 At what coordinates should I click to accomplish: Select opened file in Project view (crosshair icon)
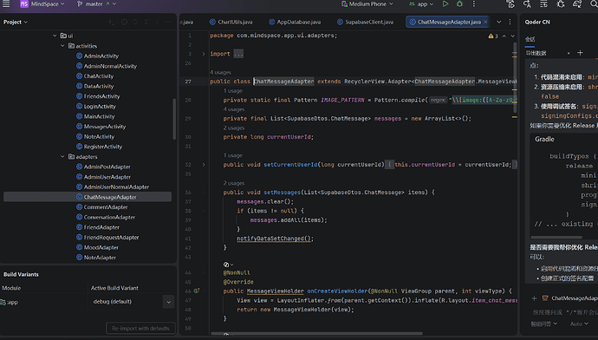(124, 23)
